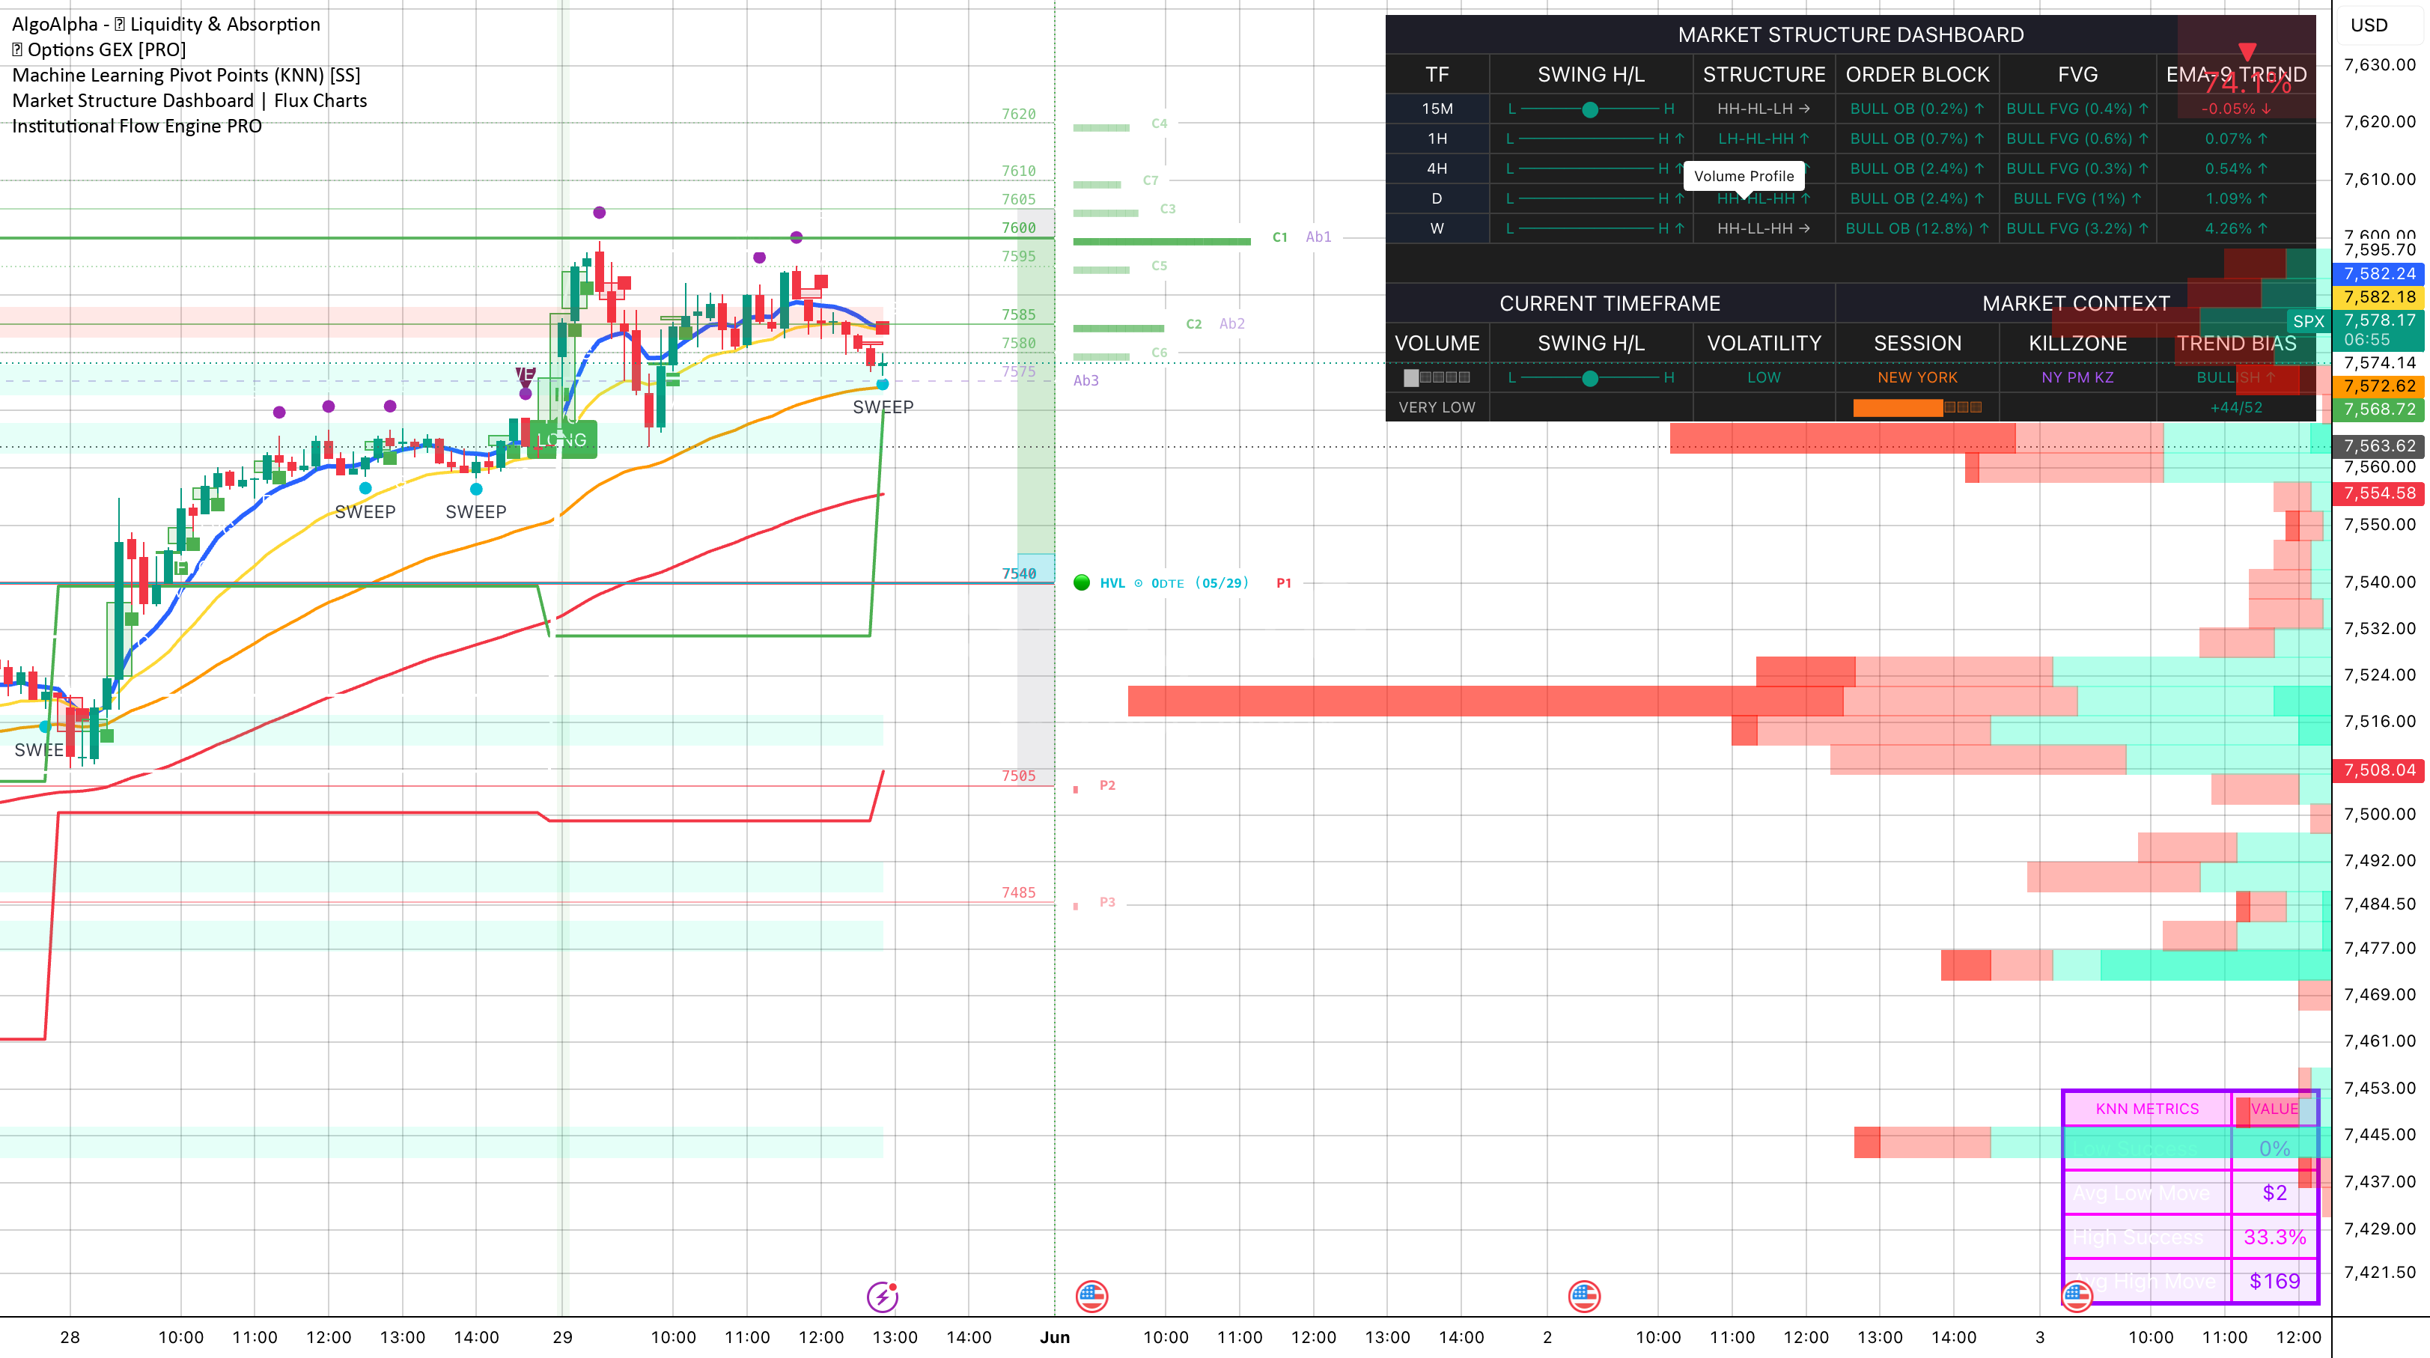The image size is (2430, 1358).
Task: Click the yellow 7,582.18 price label
Action: pyautogui.click(x=2379, y=297)
